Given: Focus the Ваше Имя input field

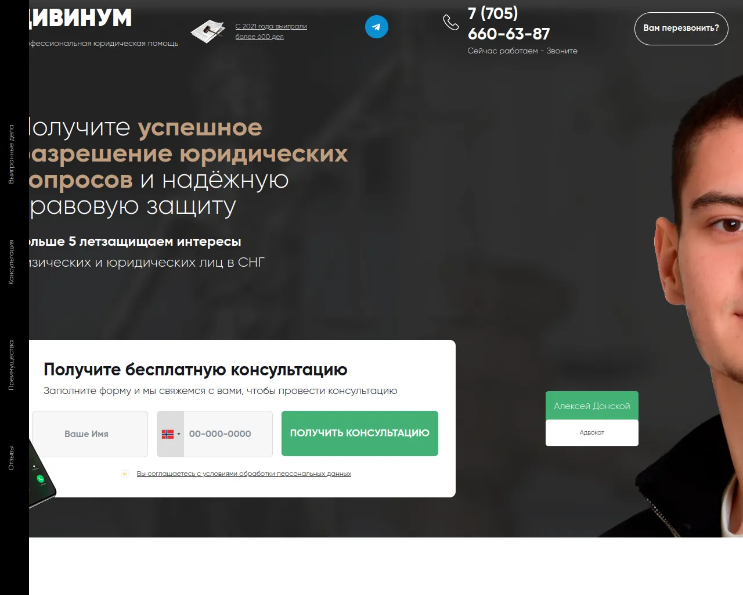Looking at the screenshot, I should click(x=90, y=434).
